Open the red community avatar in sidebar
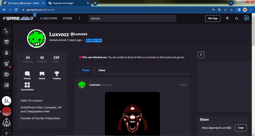Image resolution: width=255 pixels, height=136 pixels. [7, 112]
